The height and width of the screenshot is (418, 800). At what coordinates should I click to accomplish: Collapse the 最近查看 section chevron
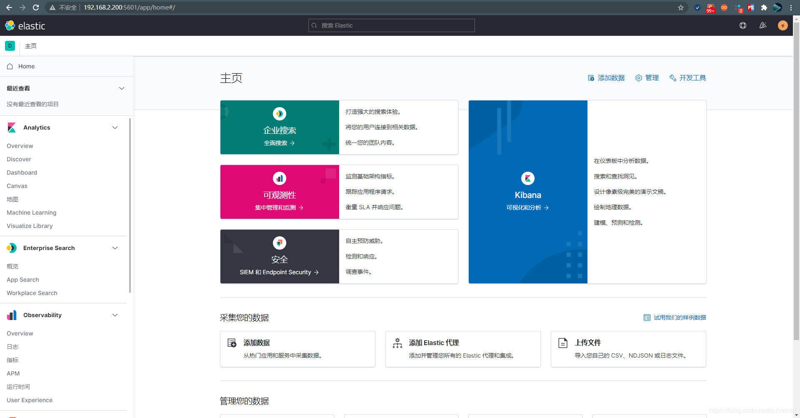pos(122,88)
